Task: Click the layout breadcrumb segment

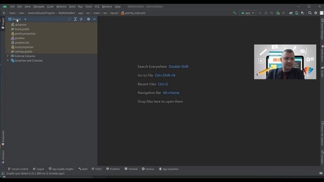Action: coord(114,13)
